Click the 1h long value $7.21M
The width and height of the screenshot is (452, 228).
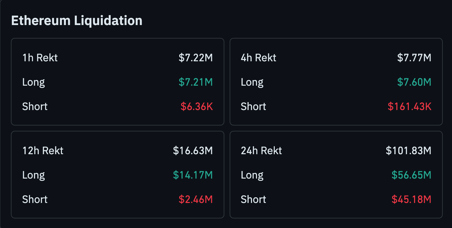pyautogui.click(x=196, y=82)
